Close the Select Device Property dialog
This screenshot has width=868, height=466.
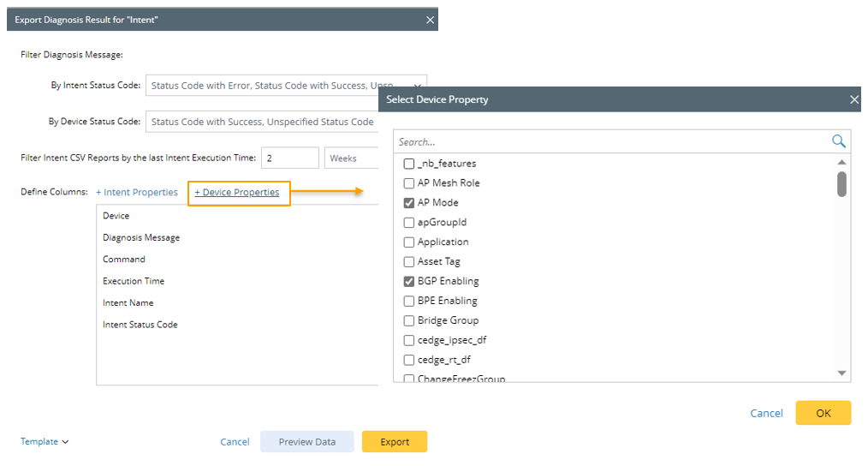tap(853, 99)
